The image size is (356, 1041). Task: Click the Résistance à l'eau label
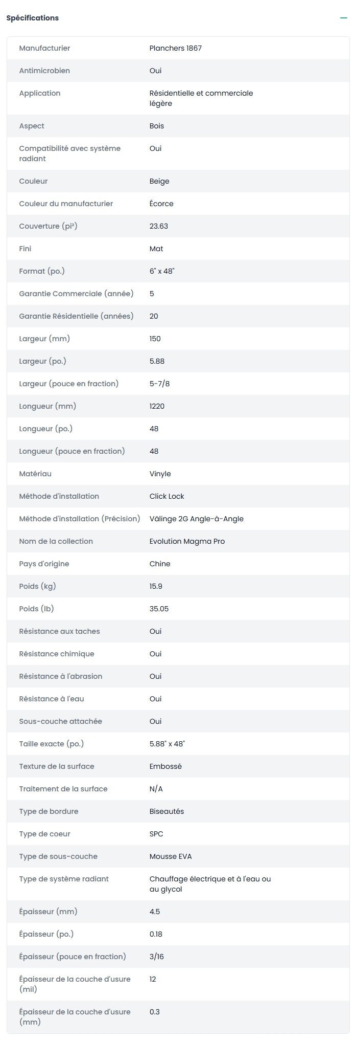[x=52, y=699]
